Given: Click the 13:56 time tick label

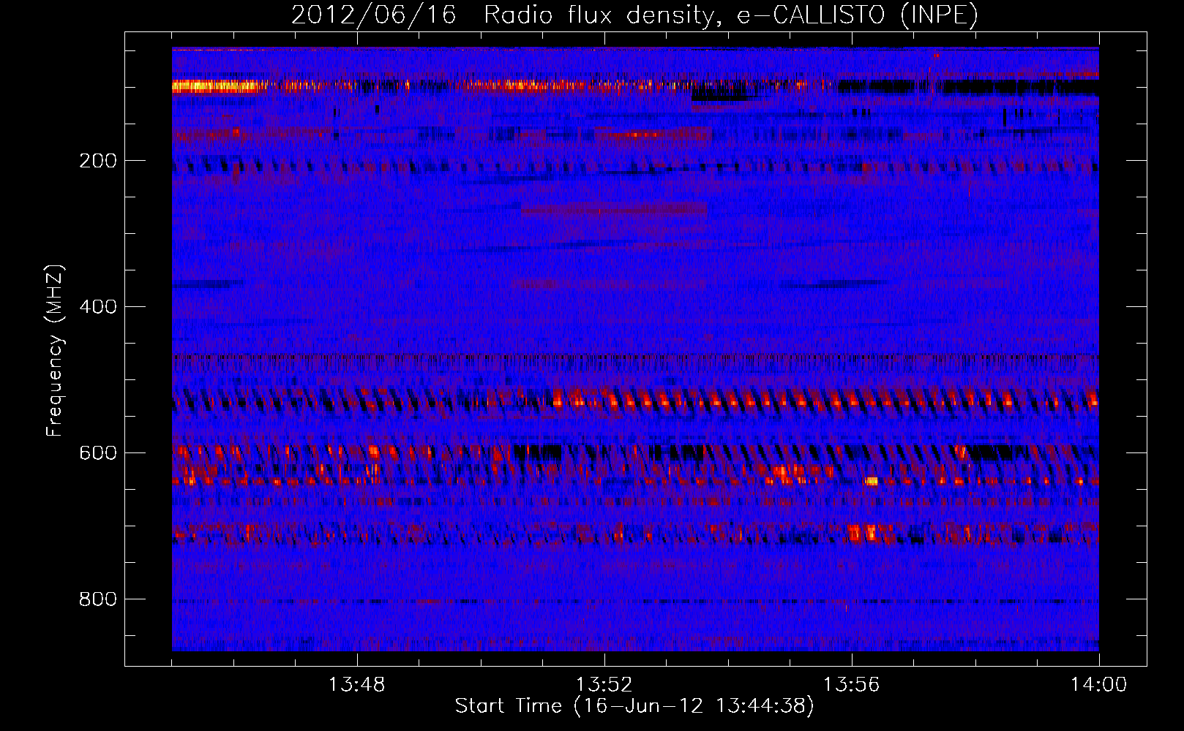Looking at the screenshot, I should click(x=851, y=685).
